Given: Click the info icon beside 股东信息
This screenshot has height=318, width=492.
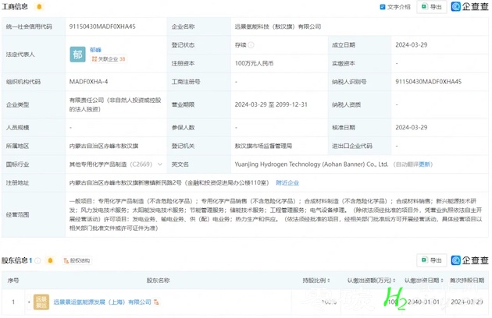Looking at the screenshot, I should click(37, 260).
